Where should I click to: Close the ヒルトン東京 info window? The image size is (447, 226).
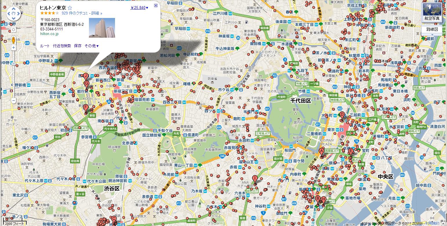click(x=156, y=6)
